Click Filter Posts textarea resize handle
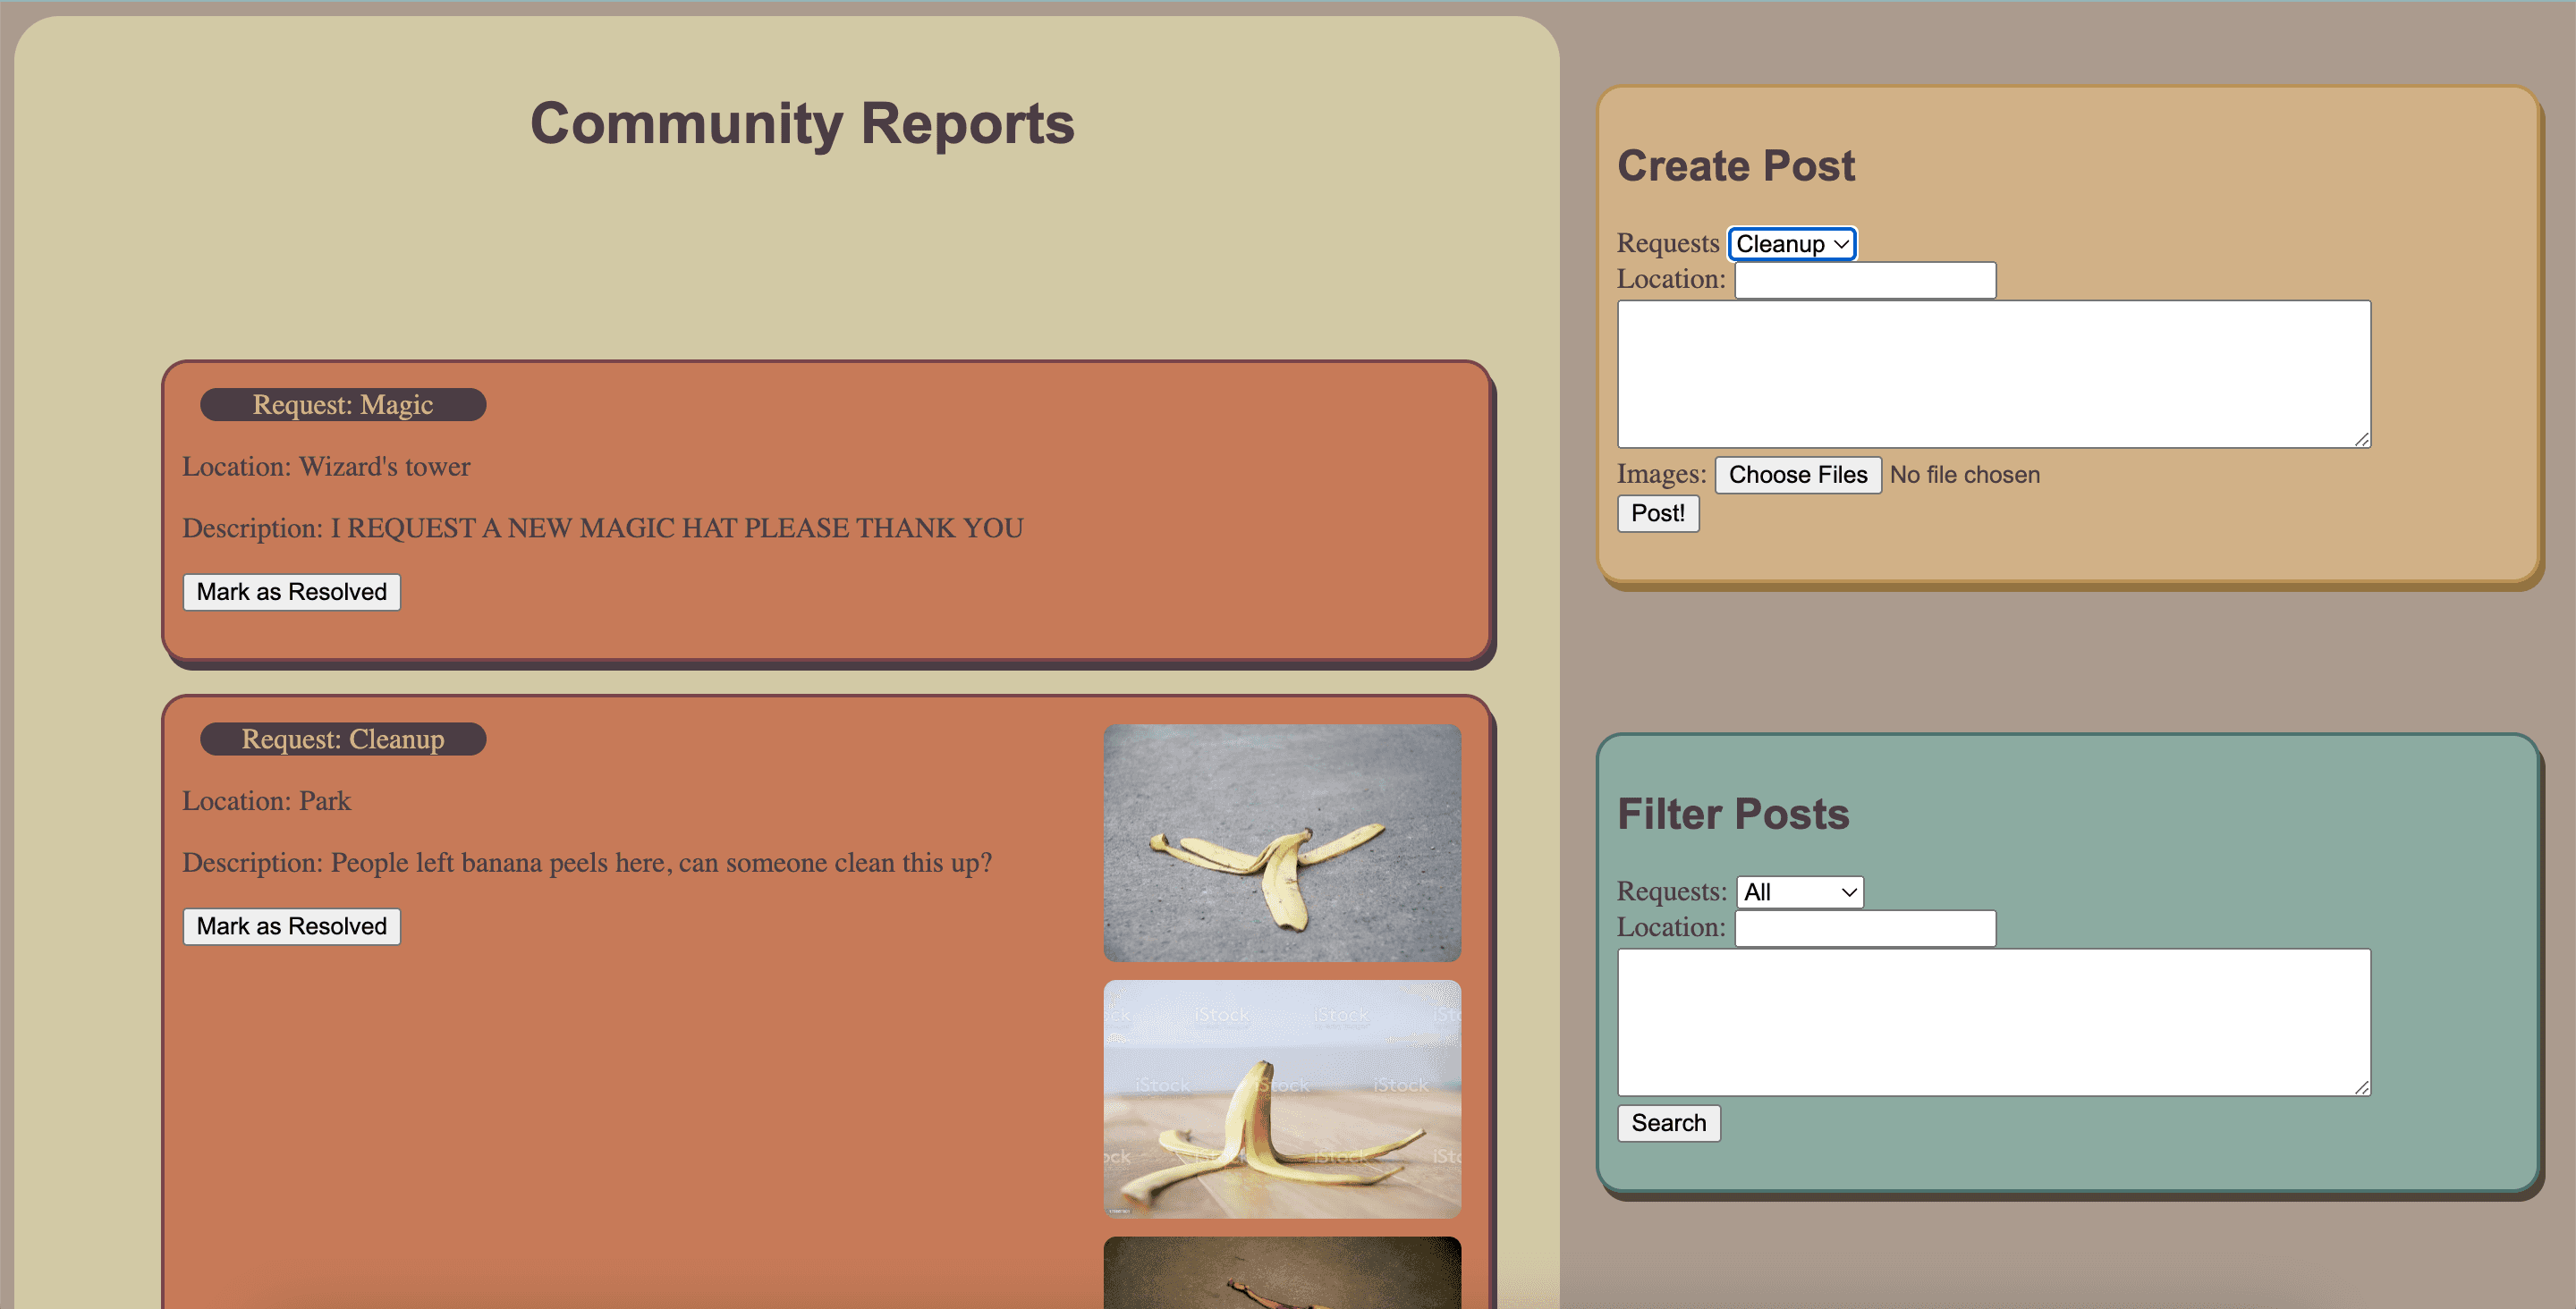 [2361, 1087]
